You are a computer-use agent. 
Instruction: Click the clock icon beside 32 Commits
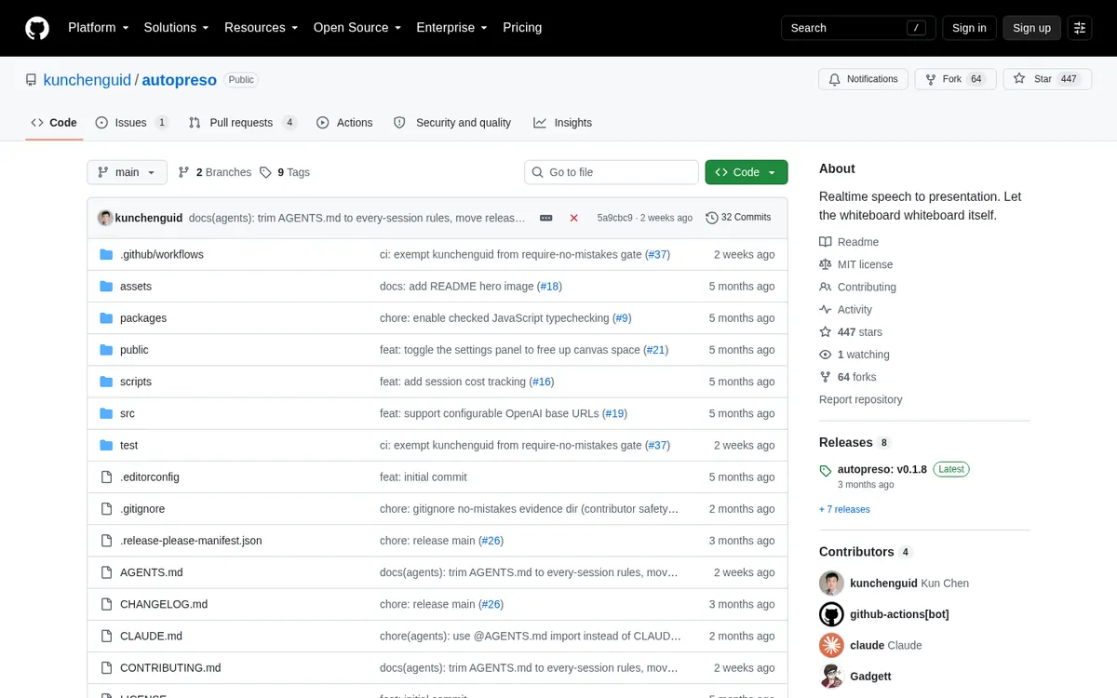click(x=712, y=218)
